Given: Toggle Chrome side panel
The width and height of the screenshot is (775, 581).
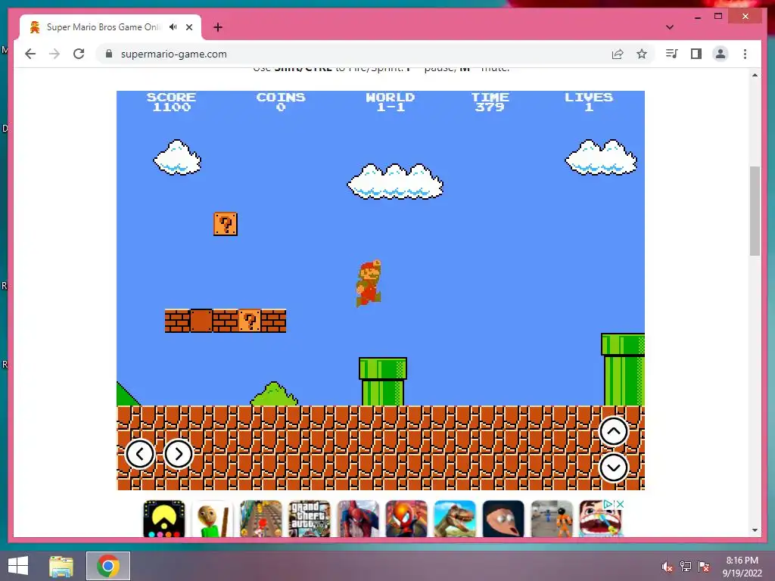Looking at the screenshot, I should click(696, 54).
